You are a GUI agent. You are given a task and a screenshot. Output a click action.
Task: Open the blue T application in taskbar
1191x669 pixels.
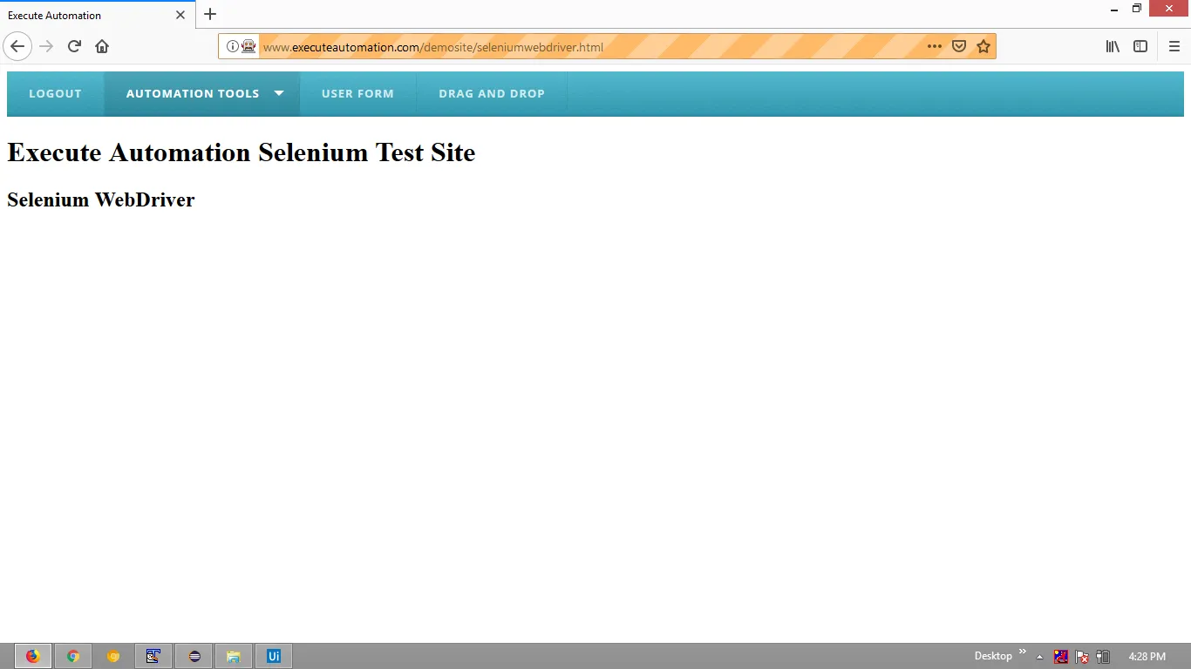153,656
